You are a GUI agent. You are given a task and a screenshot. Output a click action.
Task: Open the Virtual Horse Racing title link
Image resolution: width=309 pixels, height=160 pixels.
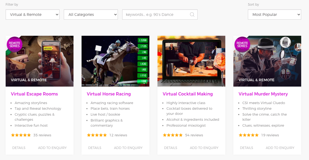click(109, 94)
